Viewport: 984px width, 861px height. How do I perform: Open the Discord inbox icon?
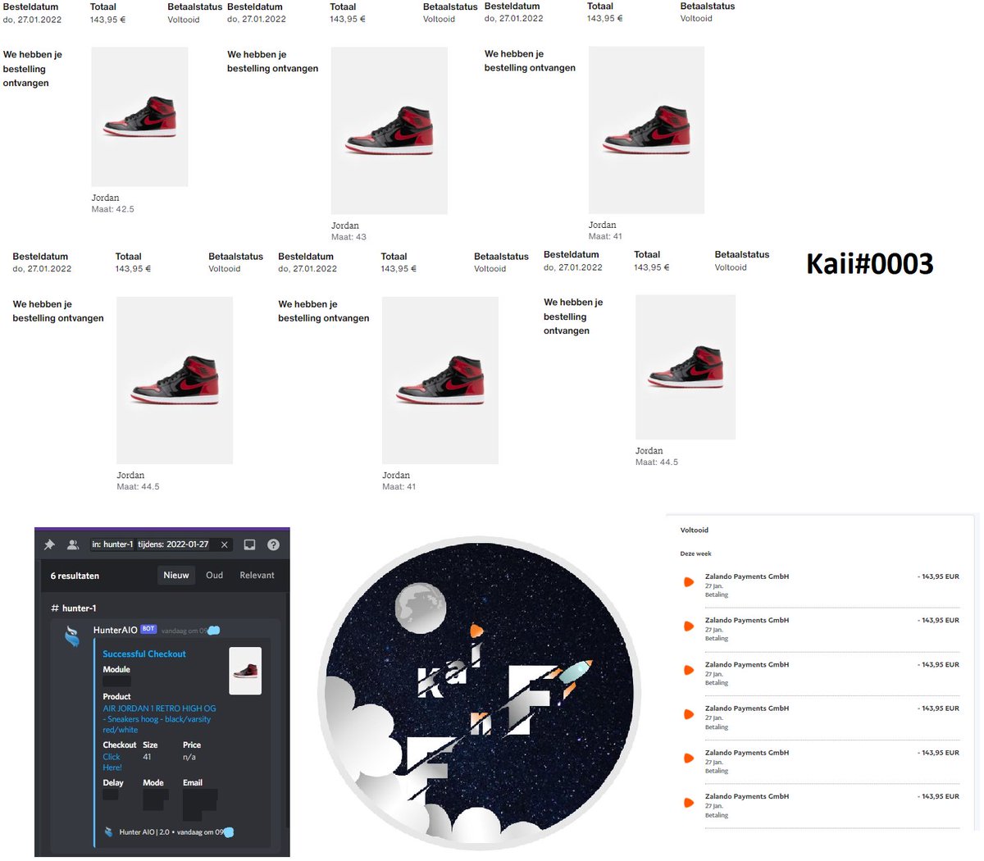[250, 544]
